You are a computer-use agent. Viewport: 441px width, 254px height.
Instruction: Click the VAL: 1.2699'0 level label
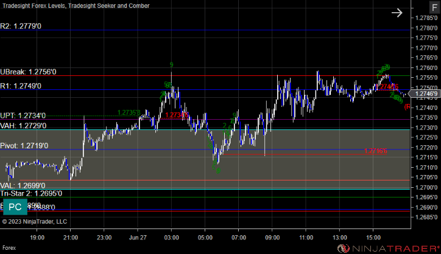[x=23, y=185]
